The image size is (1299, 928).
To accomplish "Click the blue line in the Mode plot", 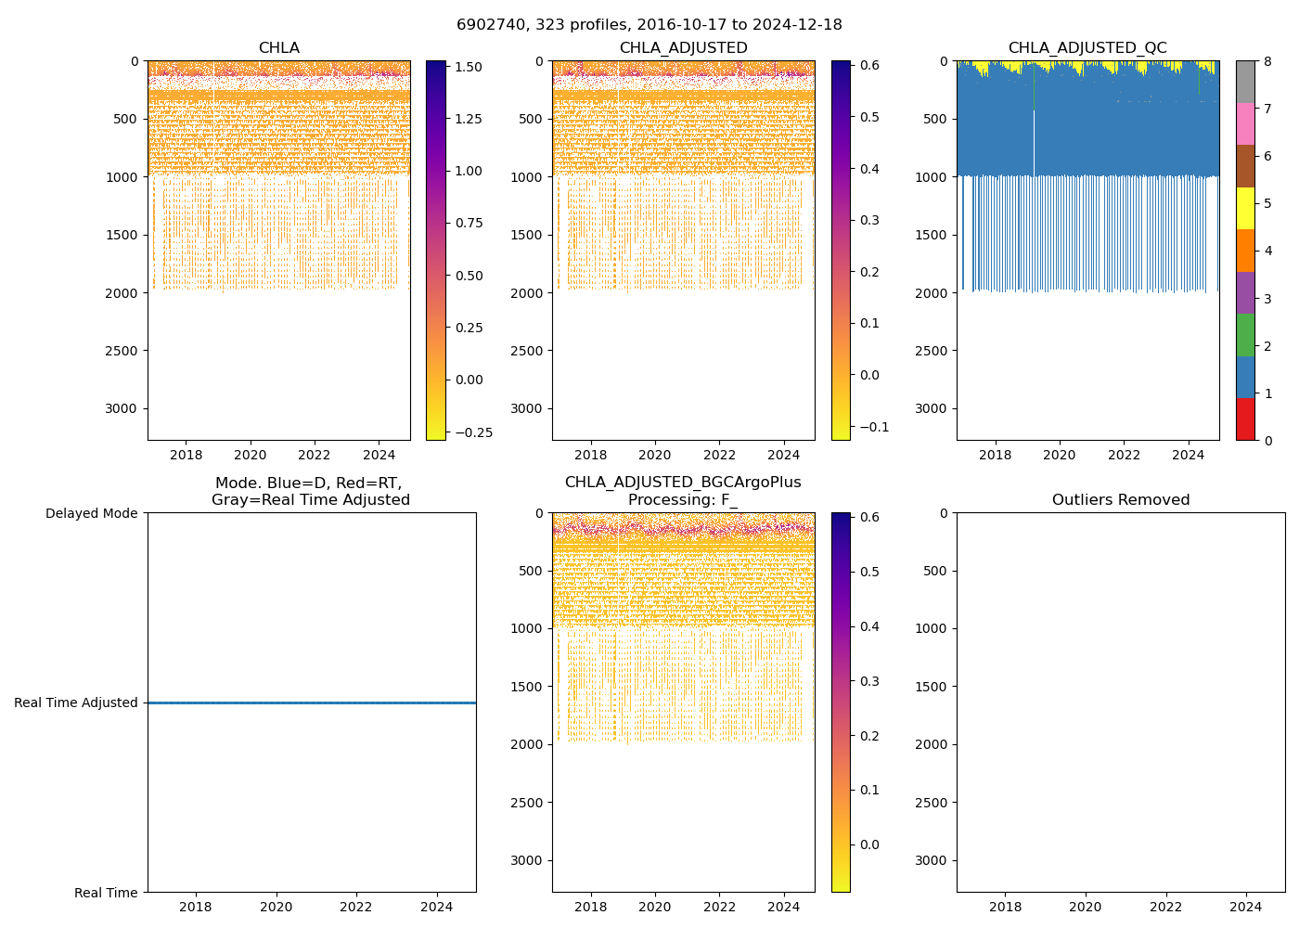I will point(311,702).
